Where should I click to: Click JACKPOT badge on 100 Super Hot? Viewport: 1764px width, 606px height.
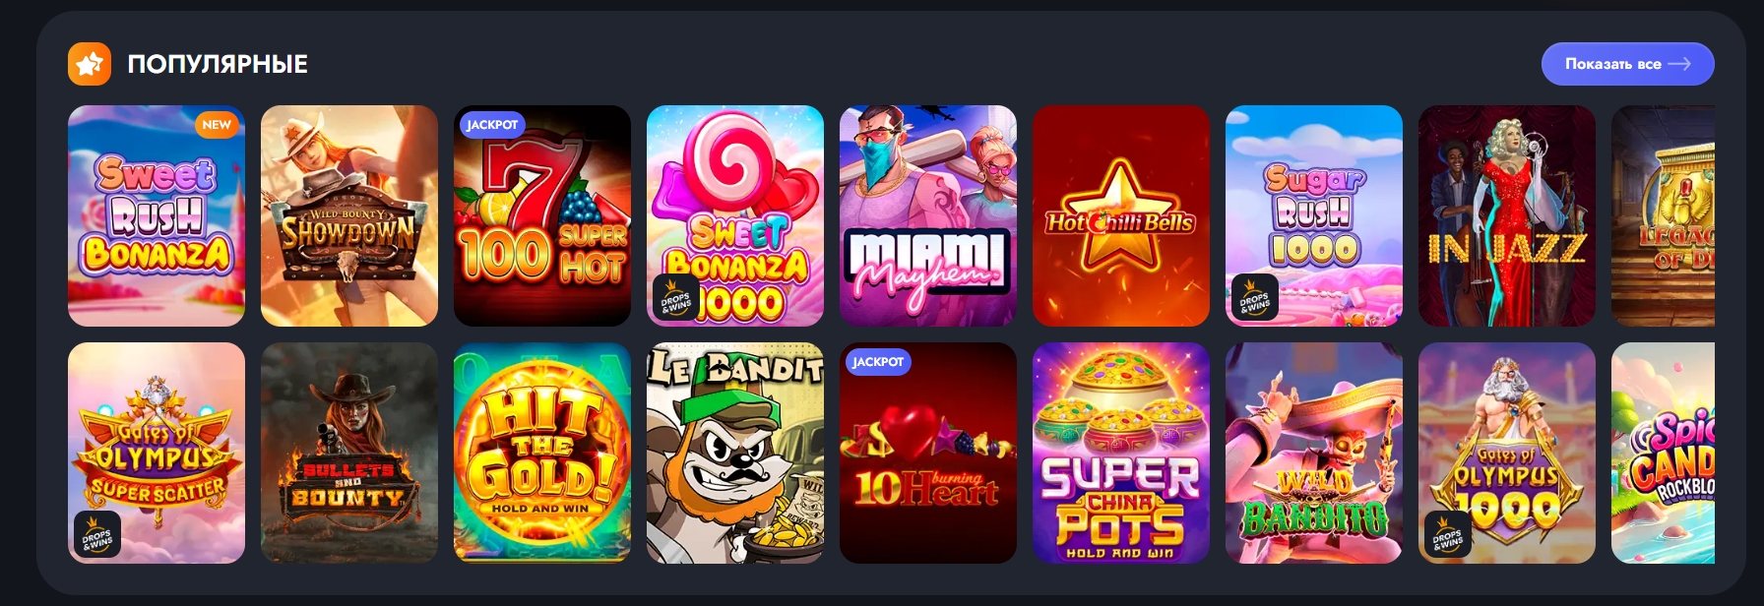click(x=492, y=125)
